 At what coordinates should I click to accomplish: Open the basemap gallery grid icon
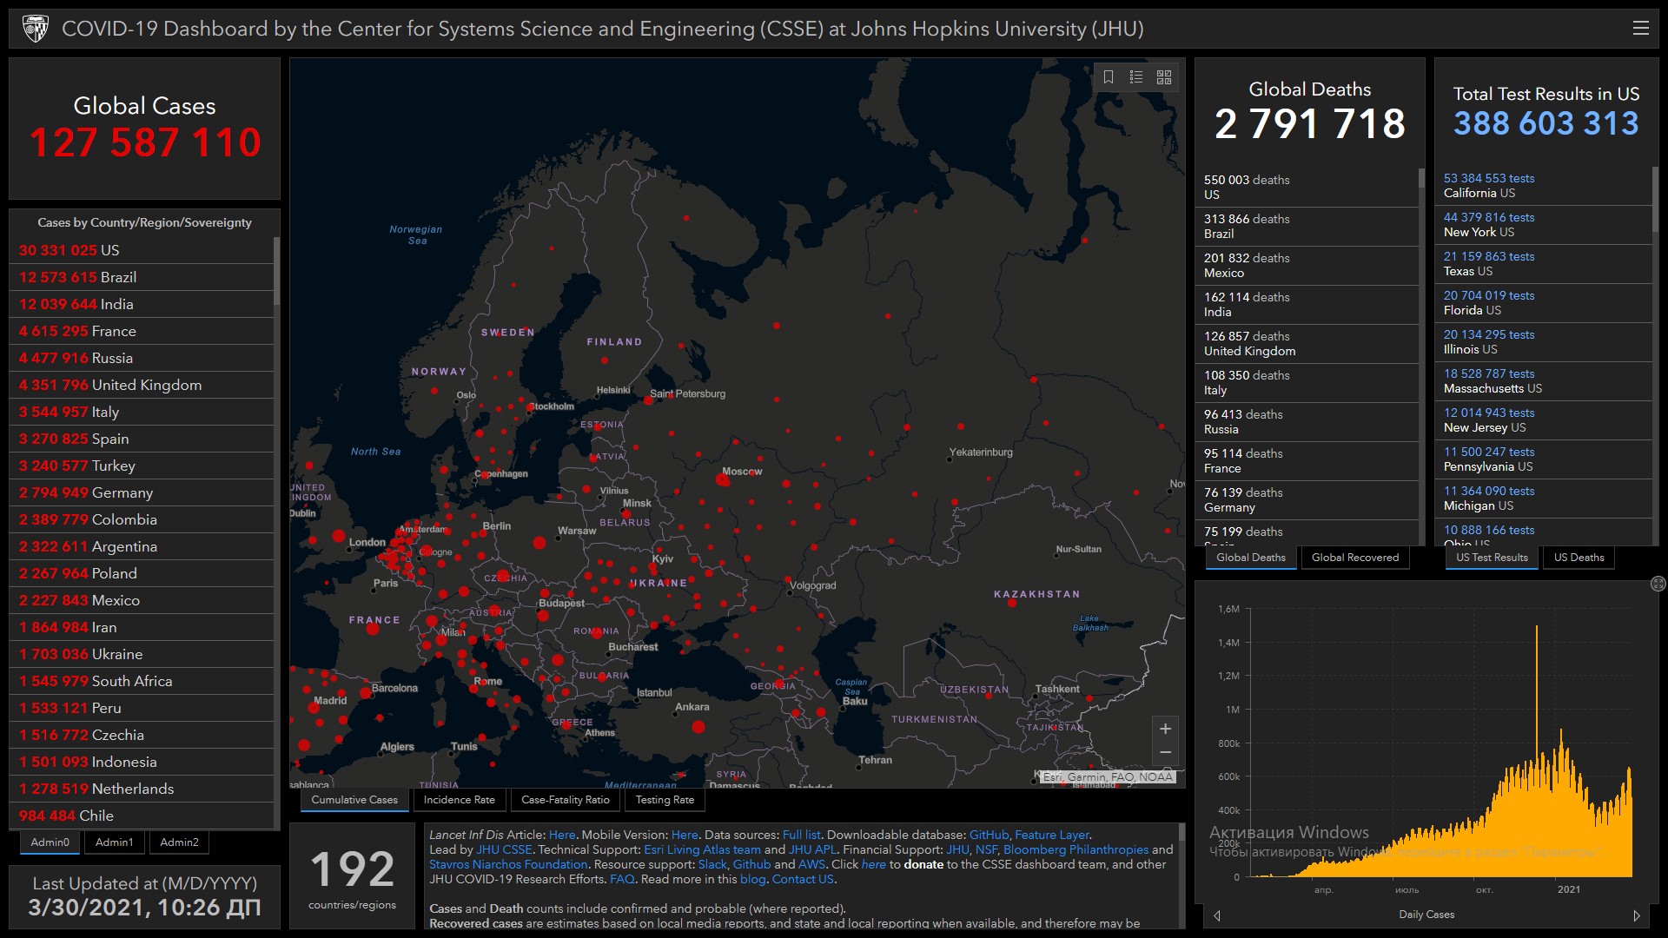click(x=1164, y=77)
